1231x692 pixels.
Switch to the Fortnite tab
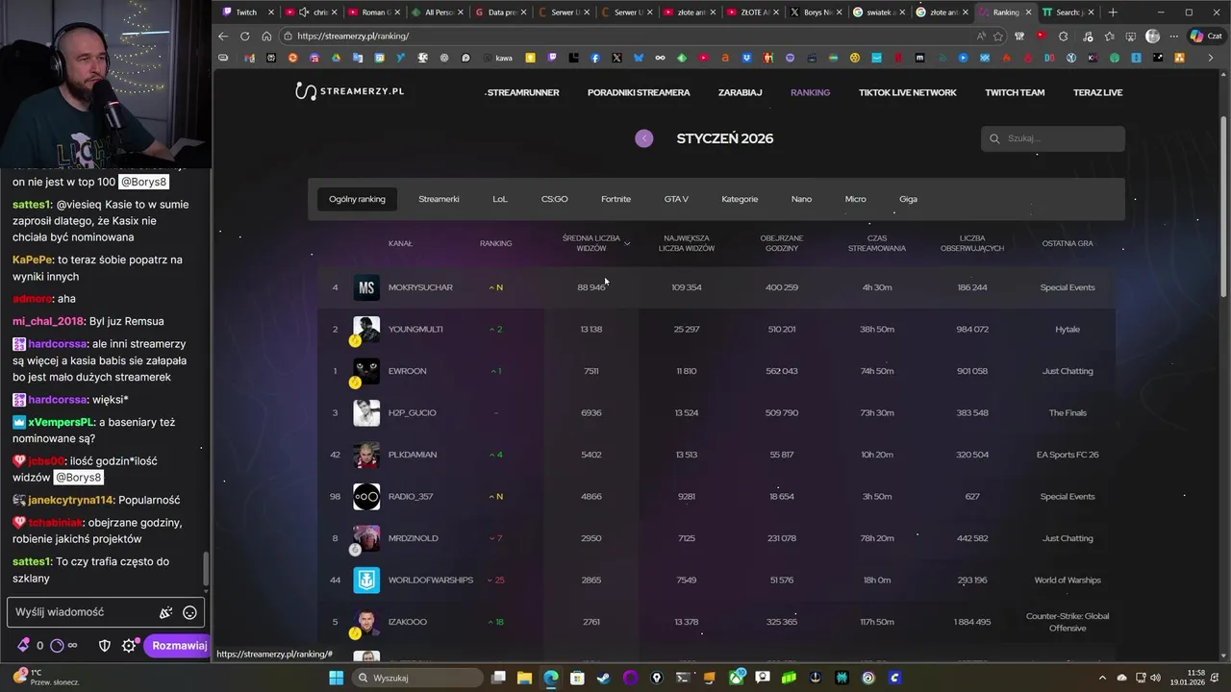(616, 199)
